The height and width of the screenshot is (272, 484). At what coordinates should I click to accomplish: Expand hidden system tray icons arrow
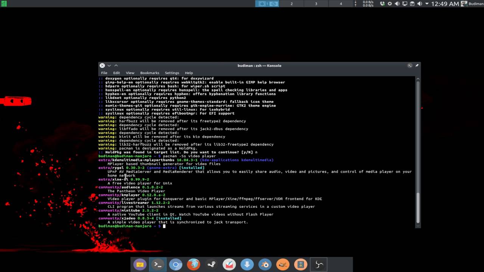427,4
